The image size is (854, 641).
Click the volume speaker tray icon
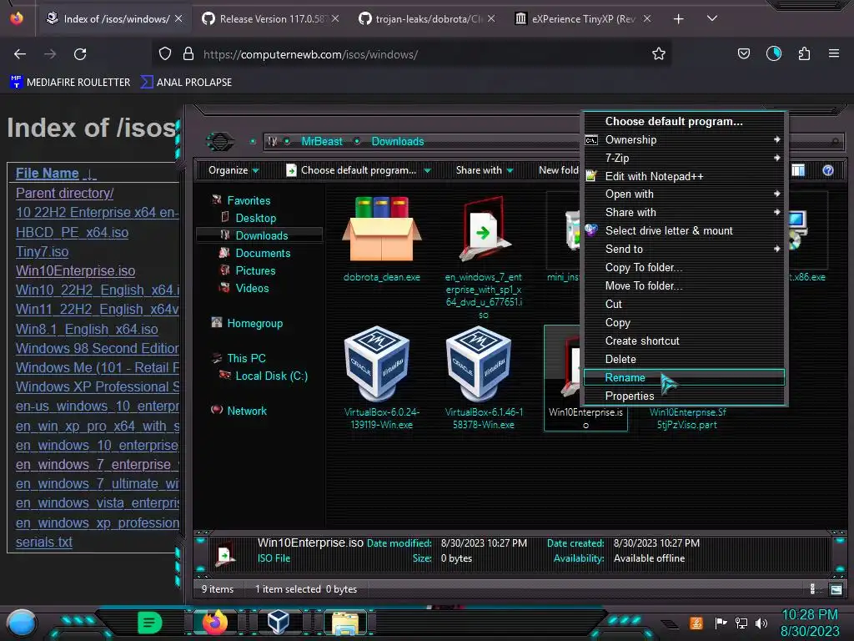[761, 623]
